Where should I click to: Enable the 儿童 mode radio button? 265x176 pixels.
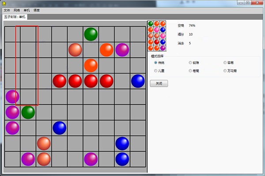[x=155, y=70]
